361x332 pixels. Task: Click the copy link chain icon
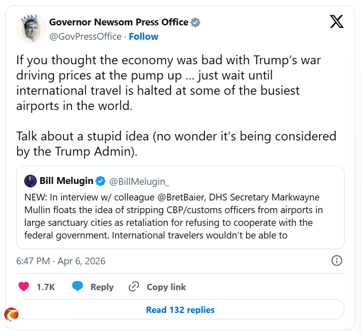pyautogui.click(x=133, y=287)
